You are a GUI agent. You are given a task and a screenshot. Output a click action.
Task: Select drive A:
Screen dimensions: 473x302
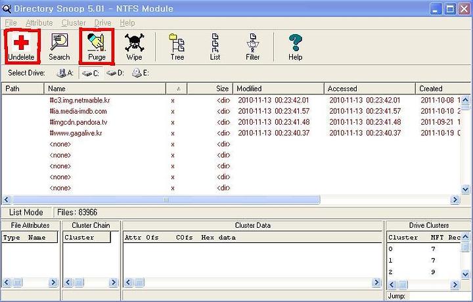point(65,73)
